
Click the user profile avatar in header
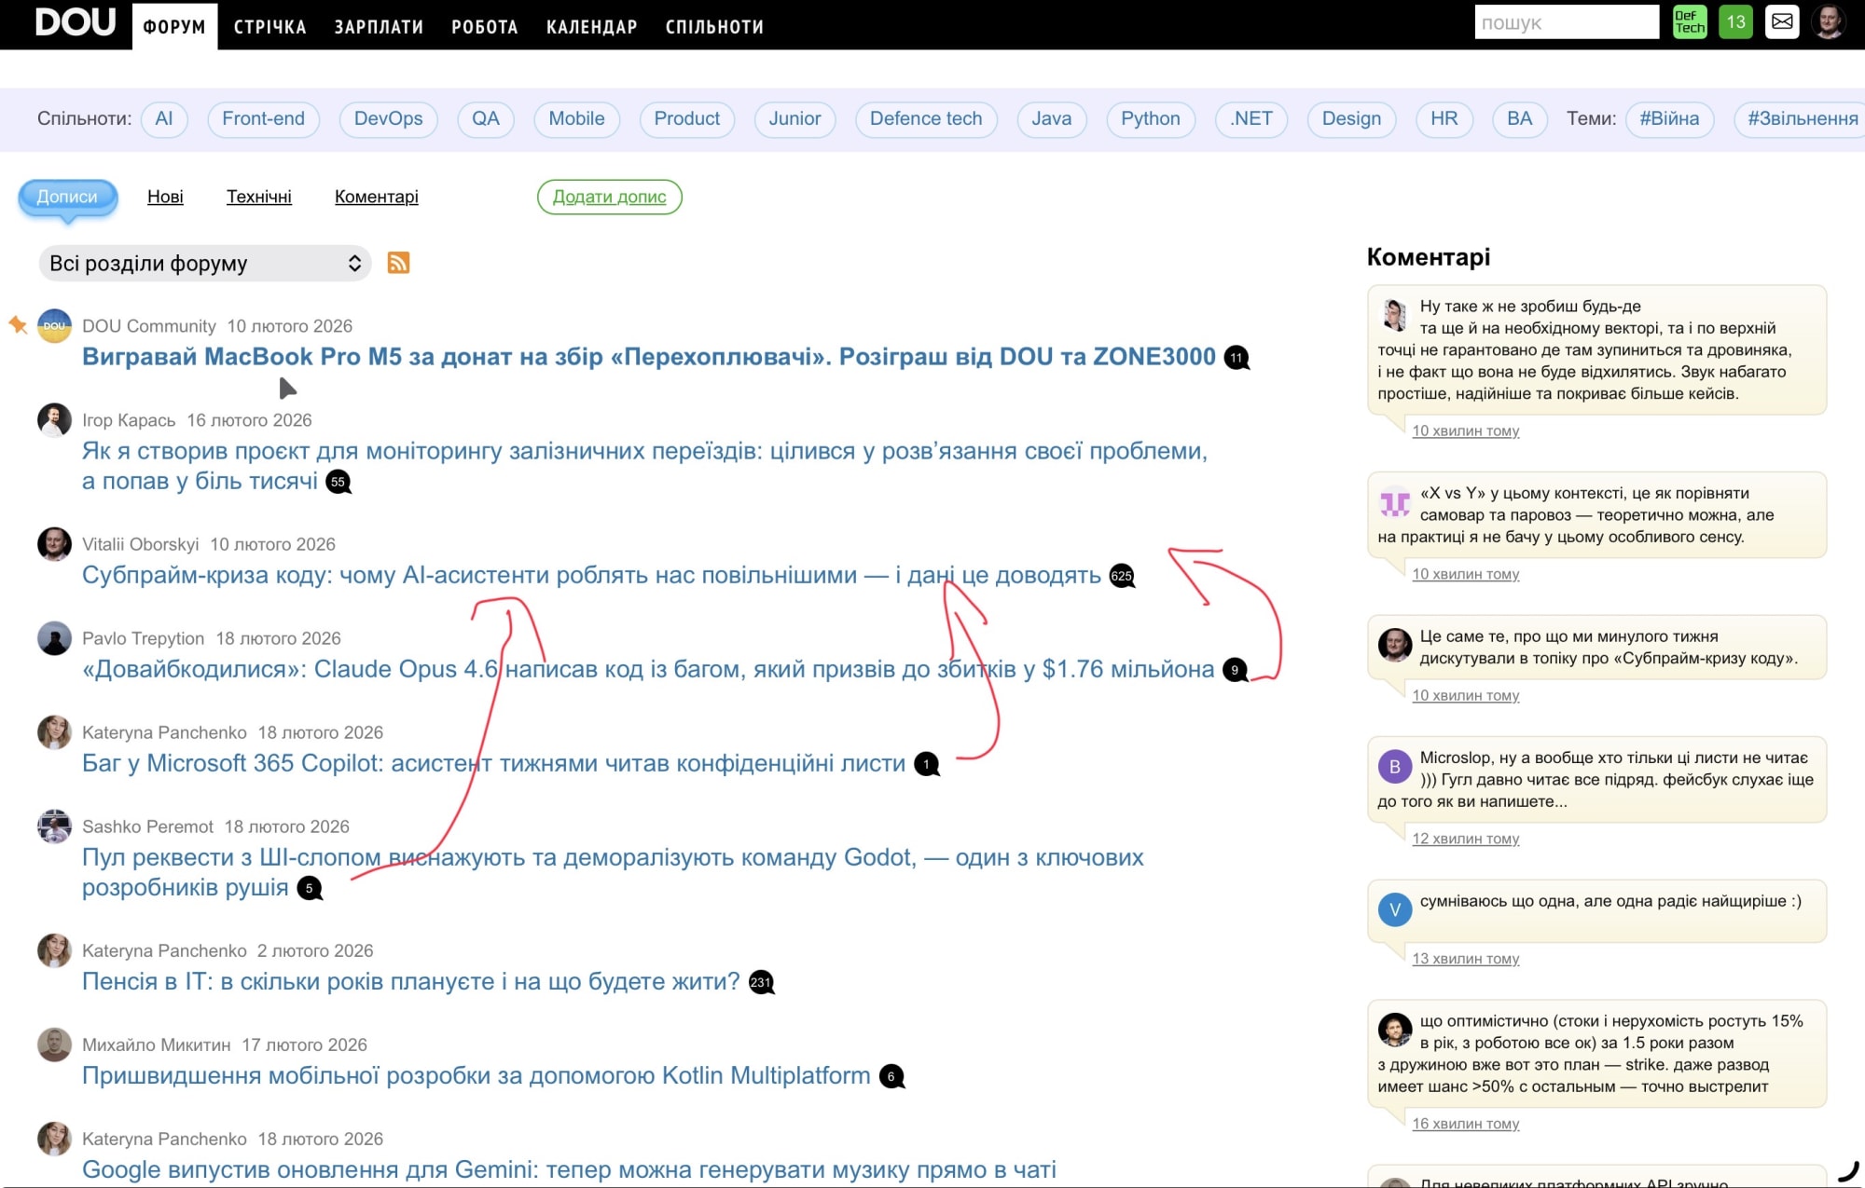tap(1829, 21)
